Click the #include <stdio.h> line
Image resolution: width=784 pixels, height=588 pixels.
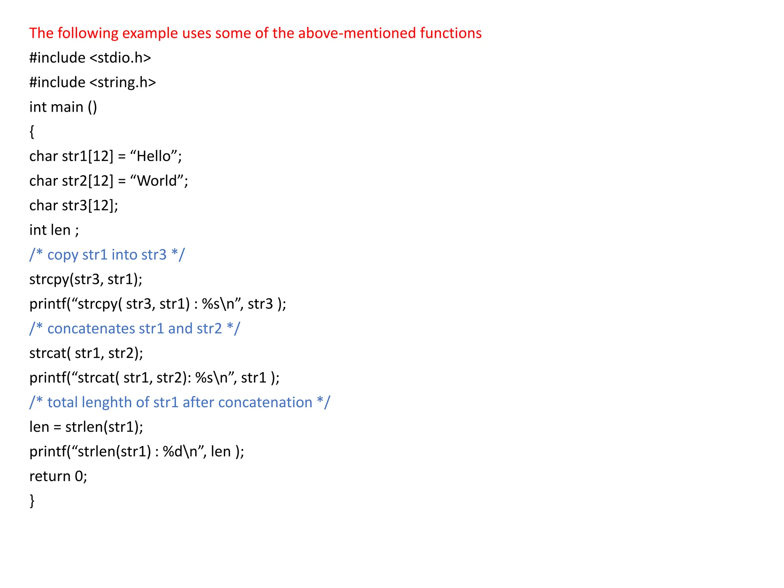click(x=90, y=58)
